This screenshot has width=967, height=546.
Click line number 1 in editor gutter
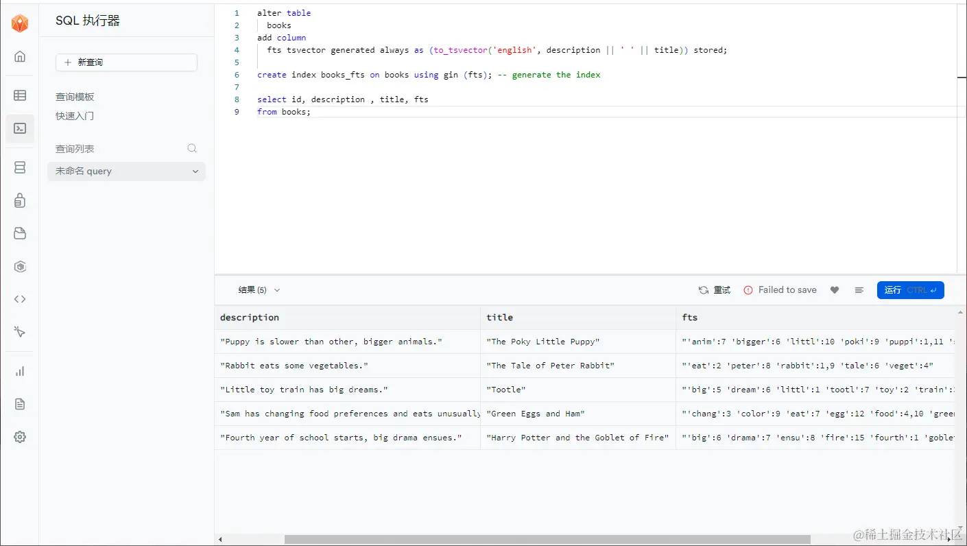pyautogui.click(x=237, y=13)
